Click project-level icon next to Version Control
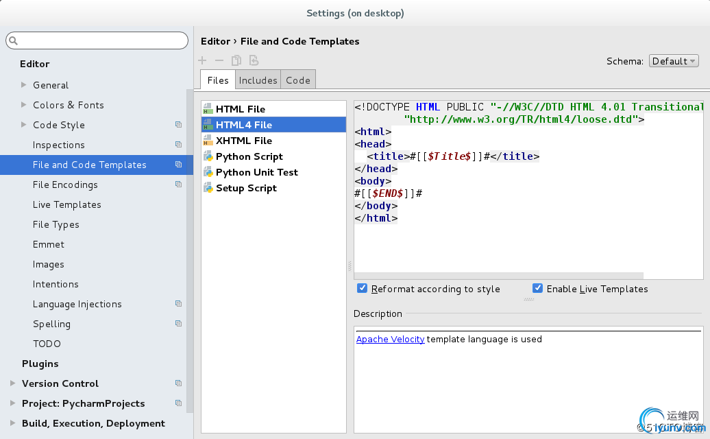This screenshot has width=710, height=439. pos(178,383)
